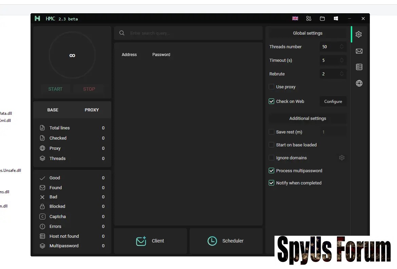Adjust the Timeout (s) spinner arrows

click(342, 60)
